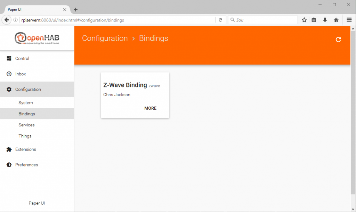This screenshot has height=212, width=356.
Task: Minimize the browser window
Action: click(320, 5)
